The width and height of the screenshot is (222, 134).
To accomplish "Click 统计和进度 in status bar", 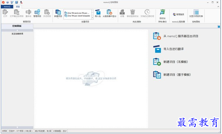I will click(x=43, y=131).
